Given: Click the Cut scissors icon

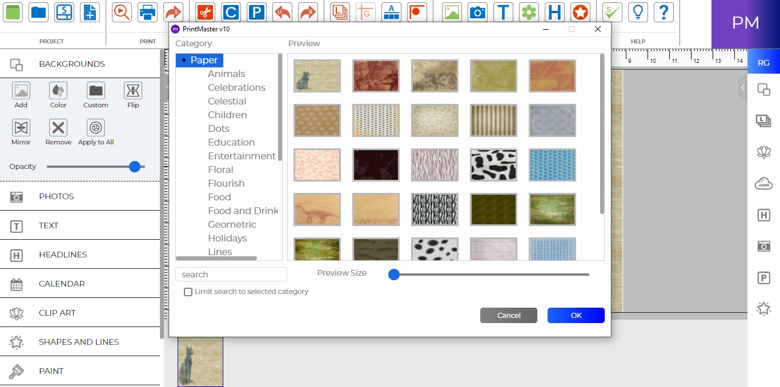Looking at the screenshot, I should [x=205, y=12].
